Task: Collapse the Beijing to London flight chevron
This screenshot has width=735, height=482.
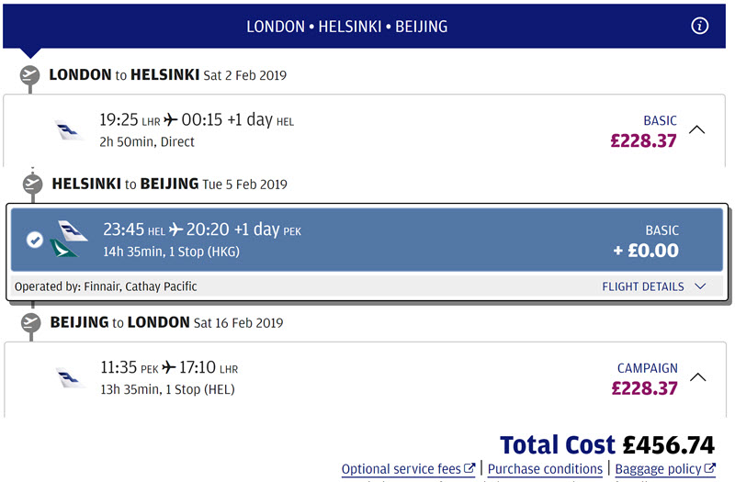Action: point(698,377)
